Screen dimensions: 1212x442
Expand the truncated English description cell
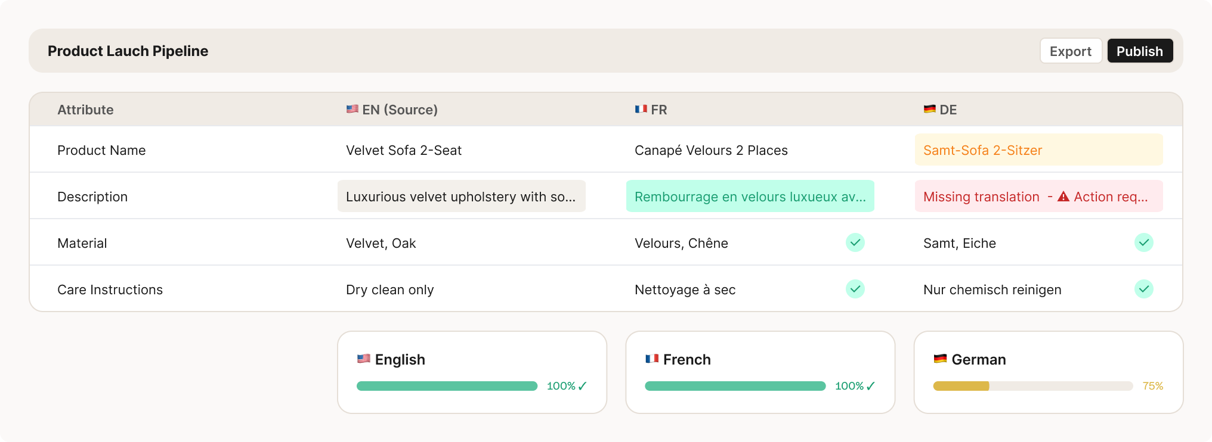click(461, 197)
